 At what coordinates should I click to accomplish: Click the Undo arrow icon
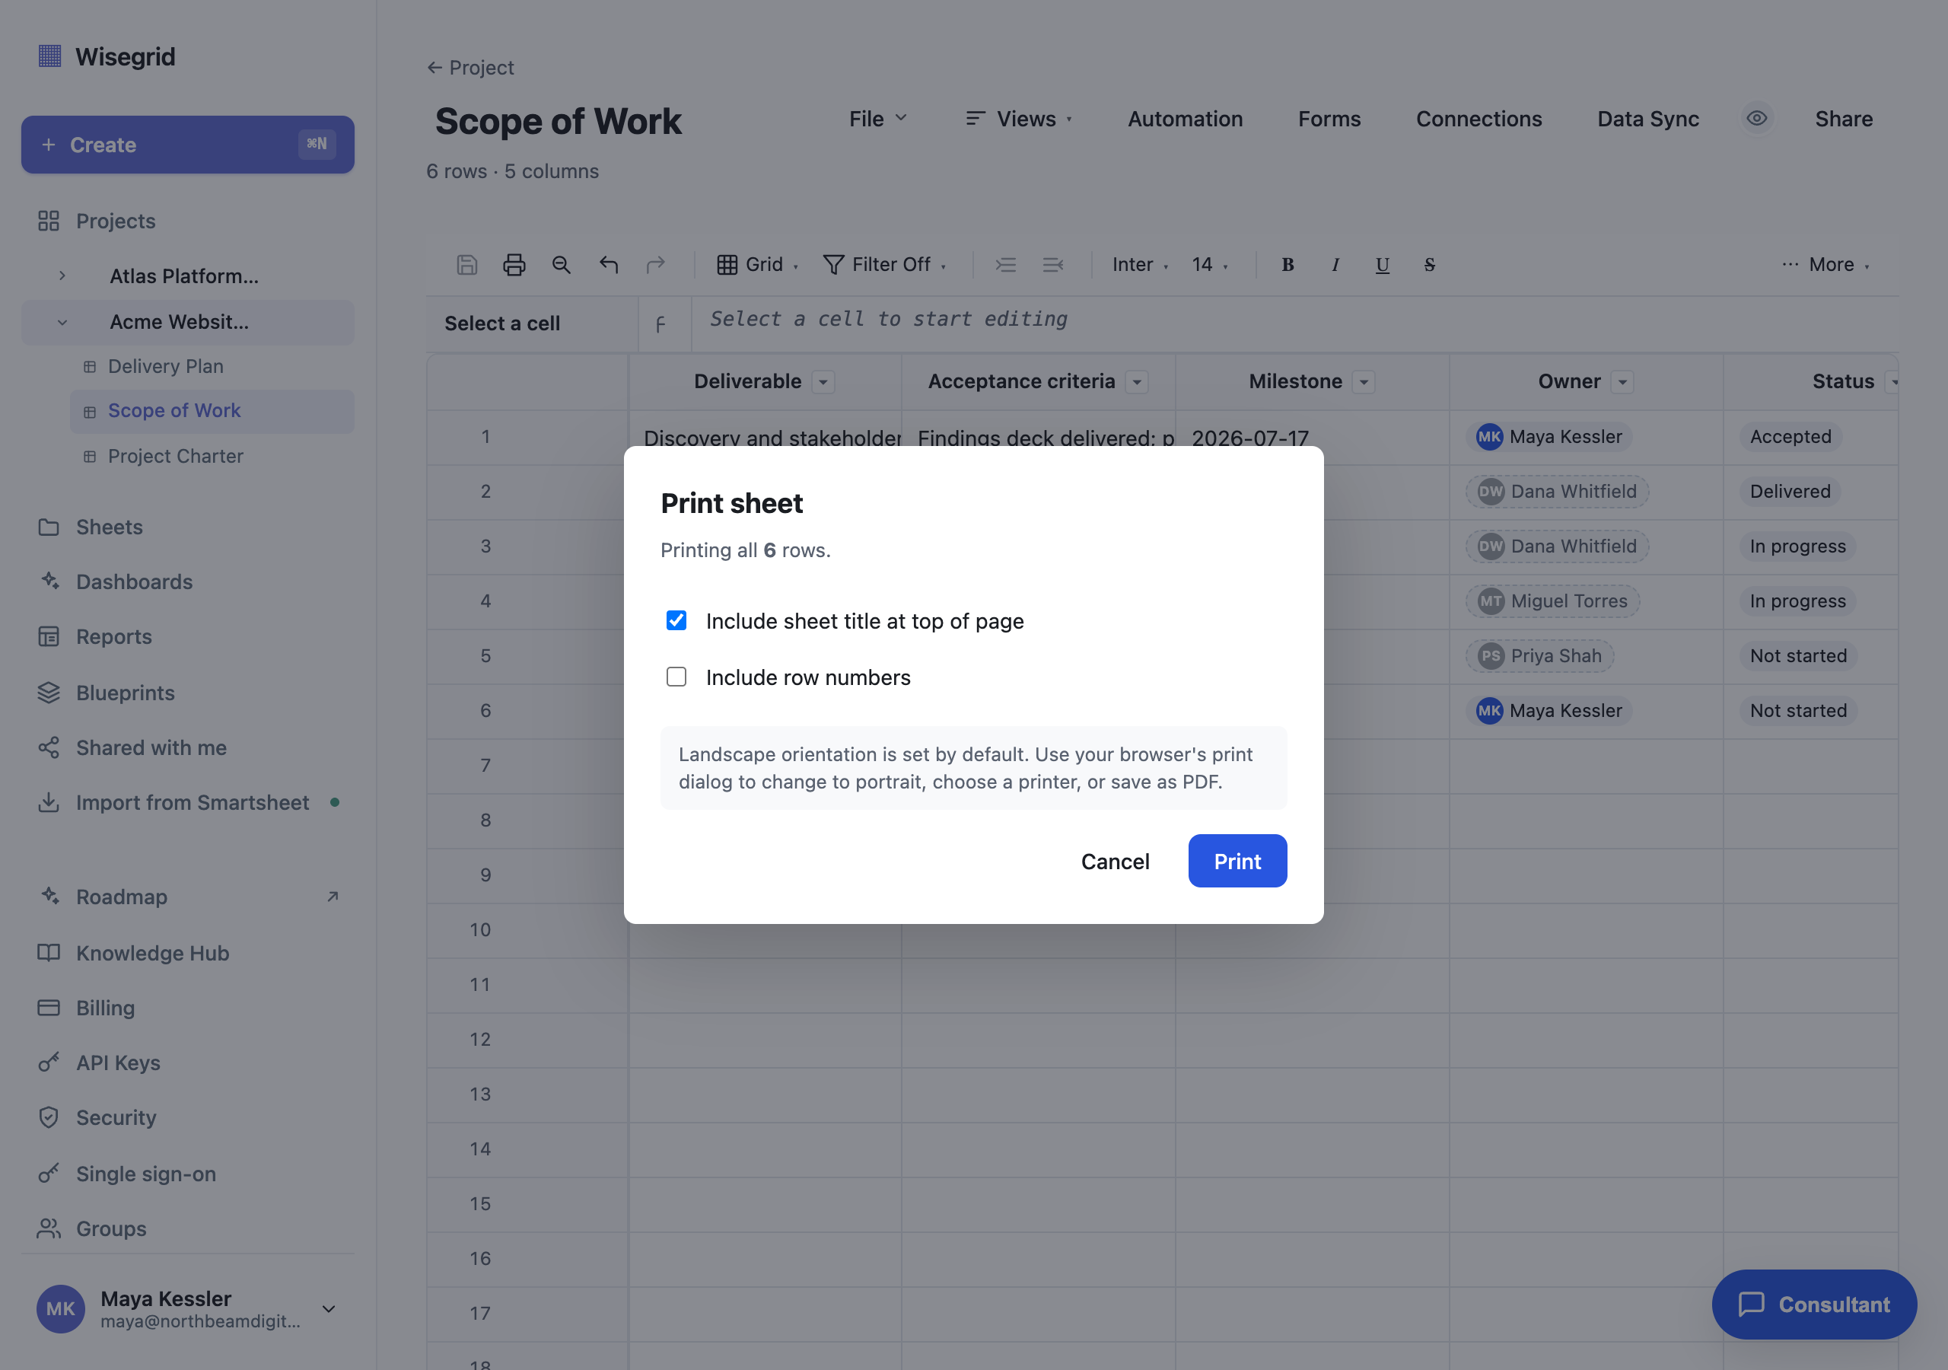[x=608, y=265]
